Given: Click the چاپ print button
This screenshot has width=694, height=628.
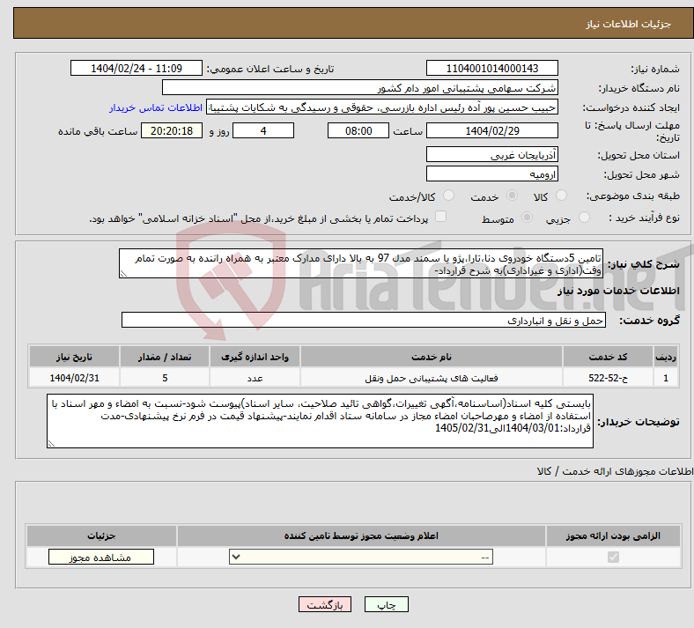Looking at the screenshot, I should (387, 604).
